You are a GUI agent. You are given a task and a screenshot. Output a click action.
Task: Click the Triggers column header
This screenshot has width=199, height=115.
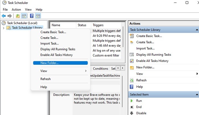[106, 25]
